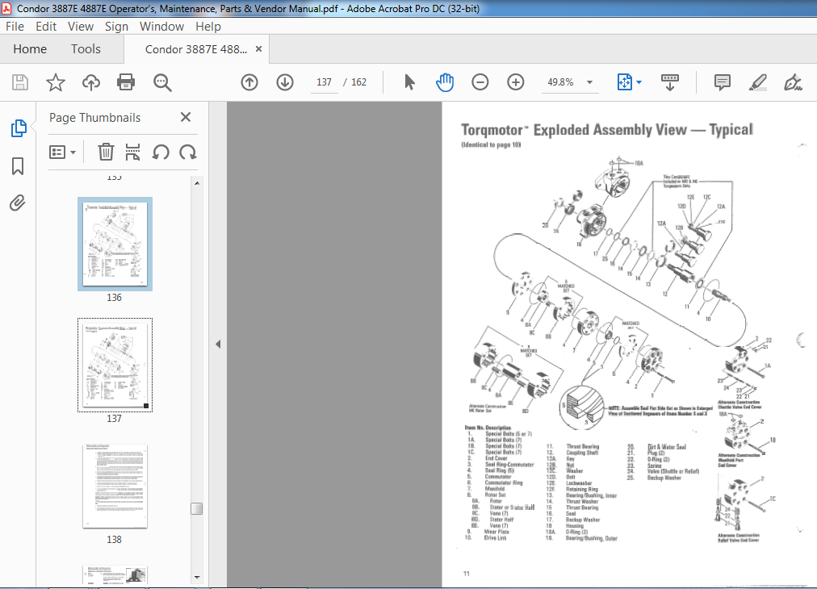The width and height of the screenshot is (817, 589).
Task: Rotate page counterclockwise
Action: (x=161, y=152)
